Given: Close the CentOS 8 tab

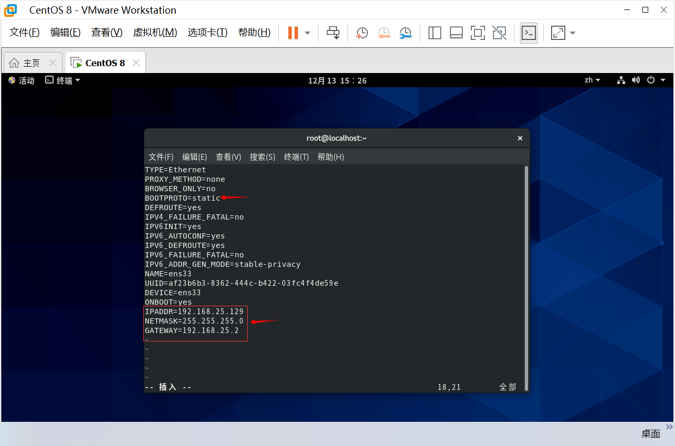Looking at the screenshot, I should [x=136, y=63].
